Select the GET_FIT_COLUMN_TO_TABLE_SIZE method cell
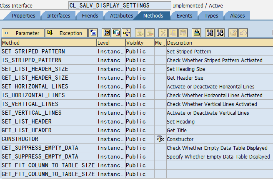This screenshot has height=179, width=273. (x=49, y=174)
